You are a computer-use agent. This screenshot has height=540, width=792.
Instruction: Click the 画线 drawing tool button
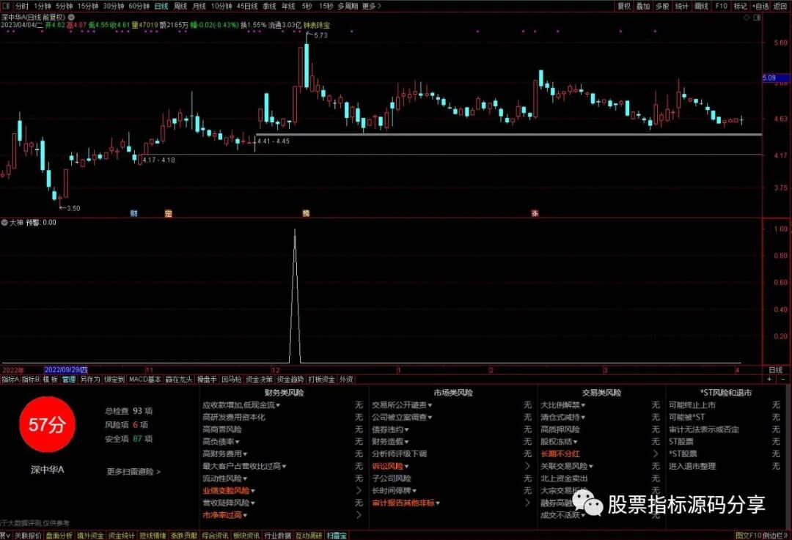point(702,6)
